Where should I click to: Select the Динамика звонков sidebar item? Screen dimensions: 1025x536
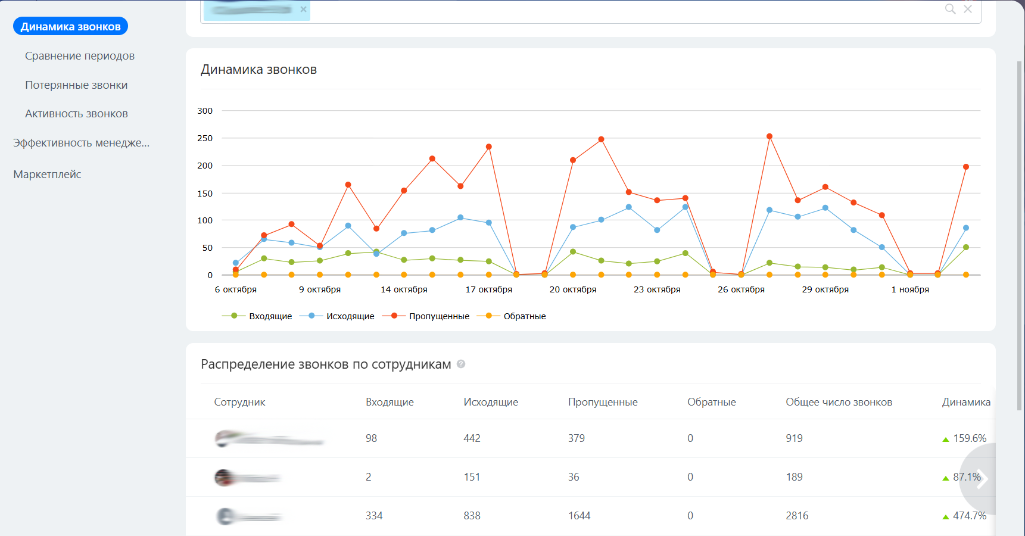click(70, 27)
